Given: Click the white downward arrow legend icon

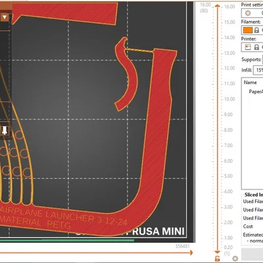Looking at the screenshot, I should point(5,131).
